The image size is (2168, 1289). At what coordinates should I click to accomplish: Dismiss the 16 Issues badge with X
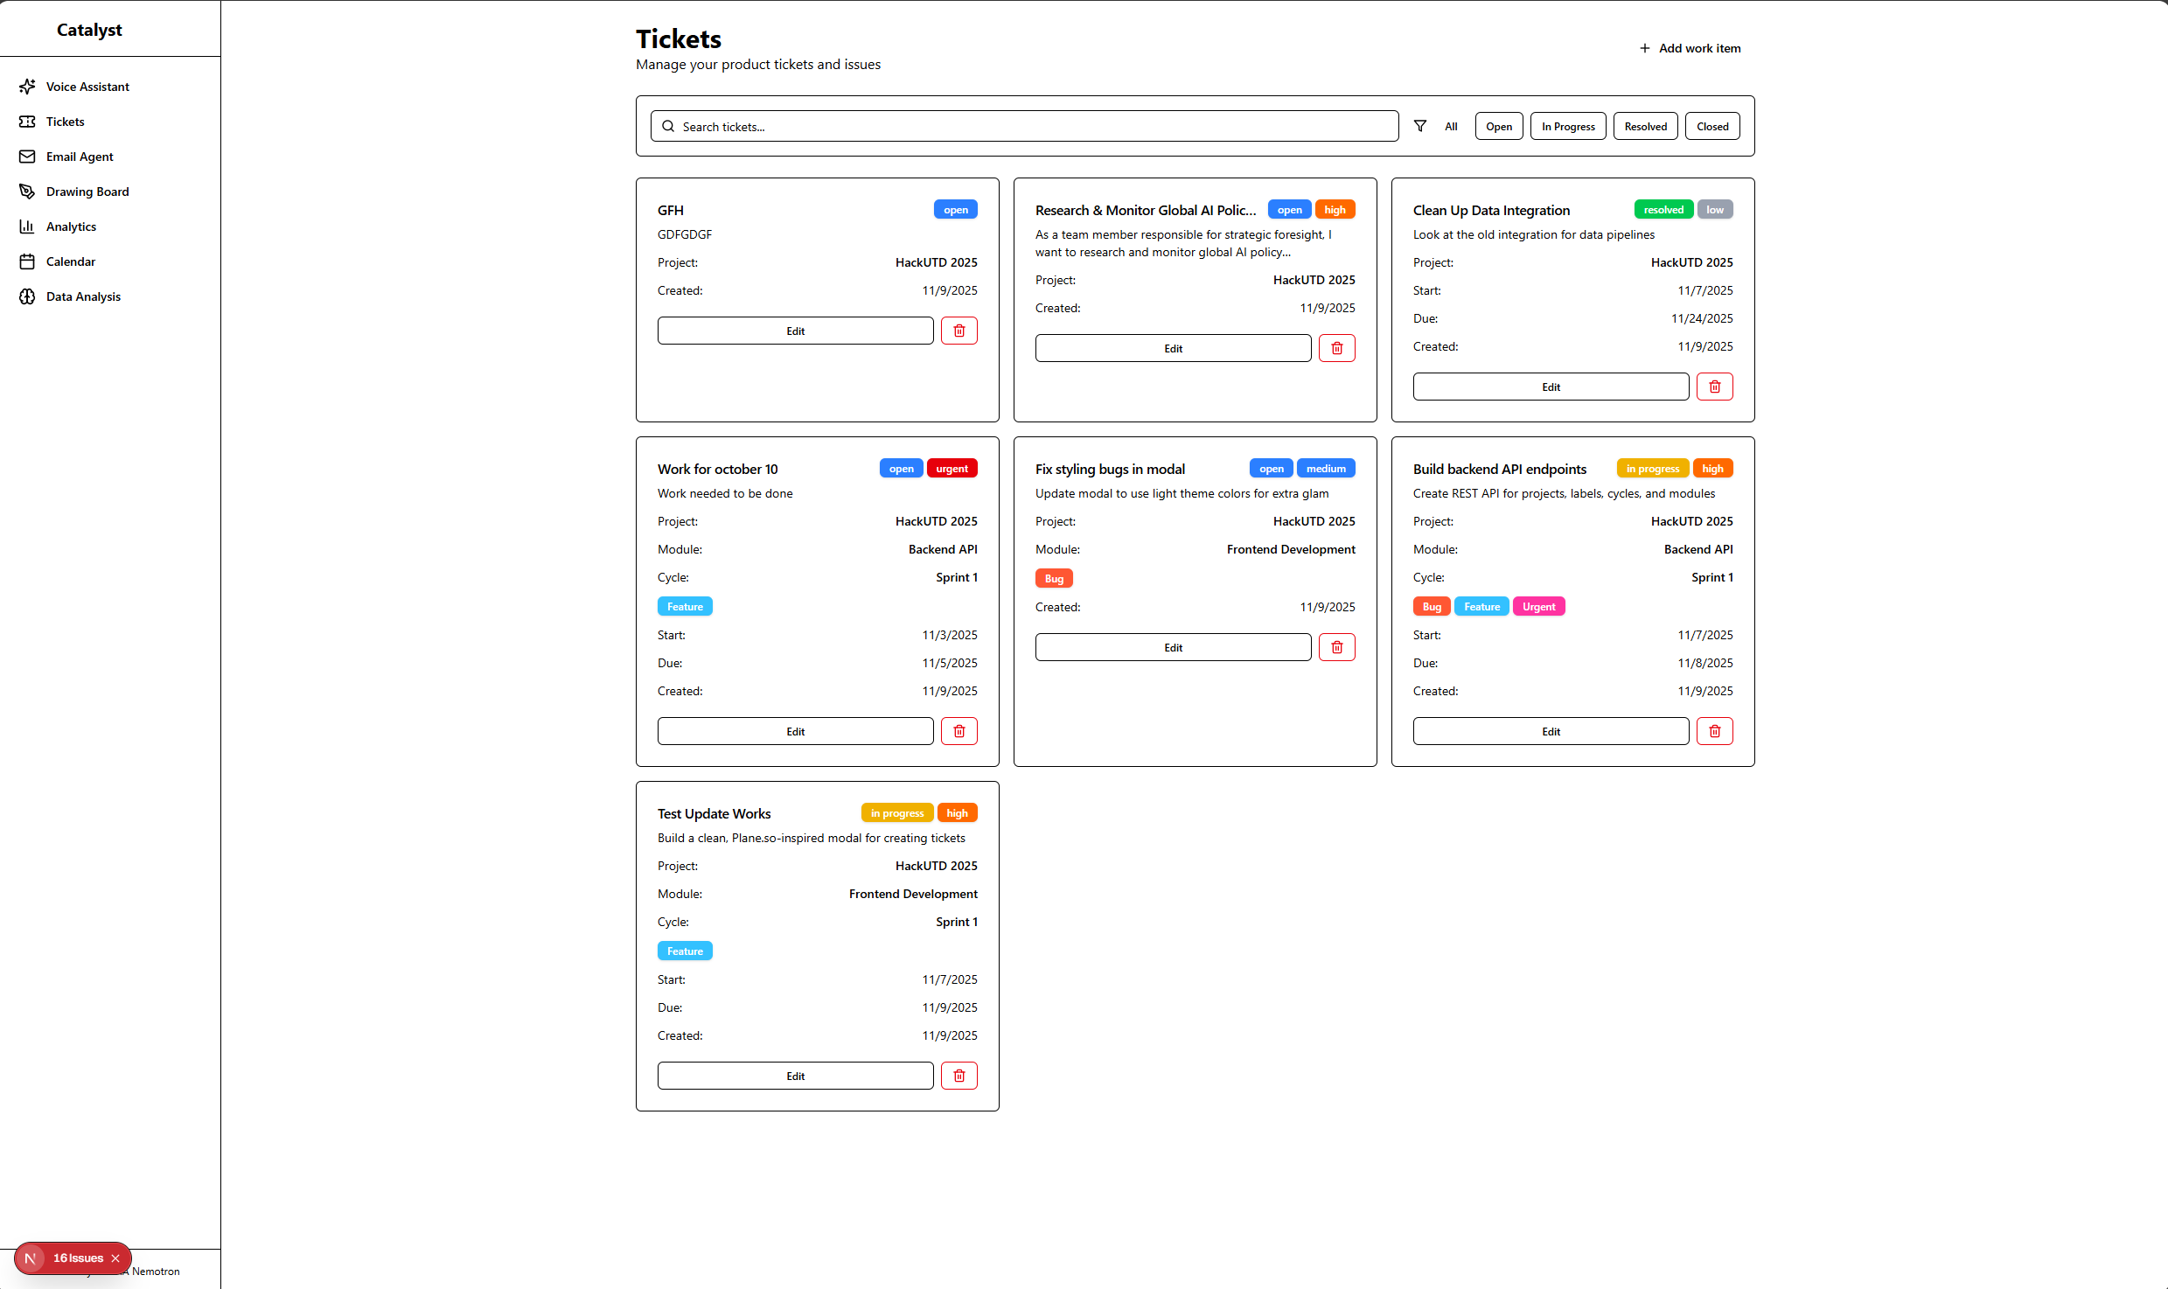point(115,1258)
